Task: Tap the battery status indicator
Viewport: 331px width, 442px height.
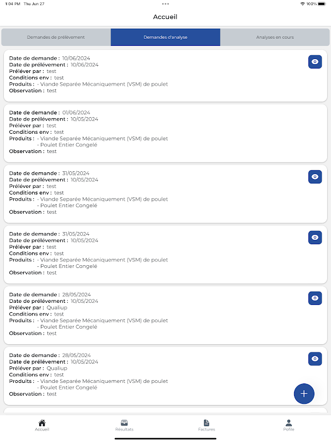Action: [x=322, y=4]
